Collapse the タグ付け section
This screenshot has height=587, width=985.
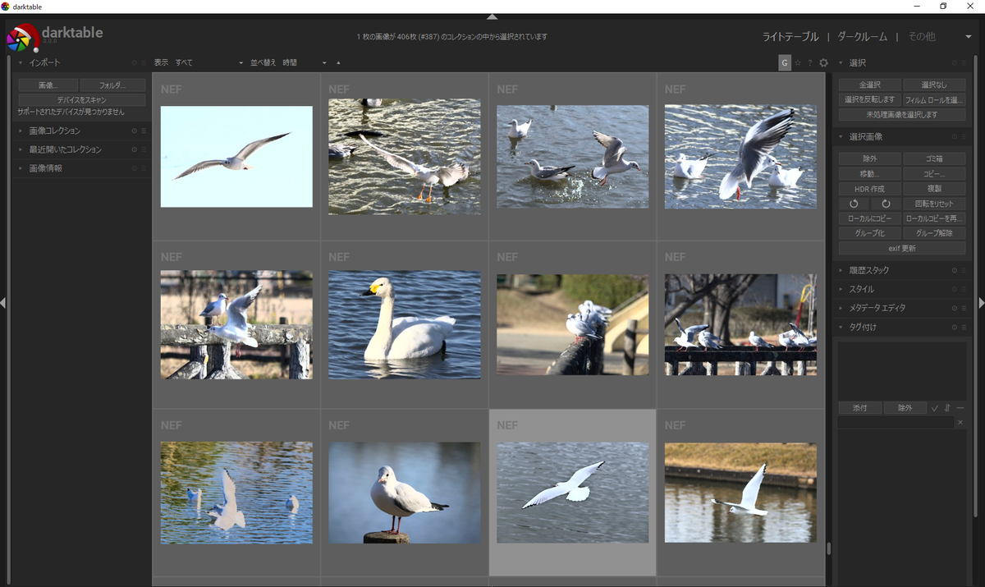tap(841, 327)
